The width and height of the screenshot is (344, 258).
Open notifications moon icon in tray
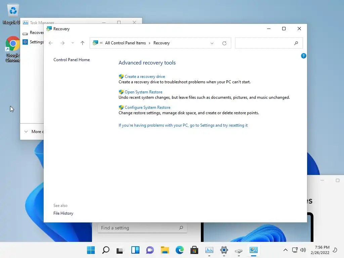pos(335,250)
